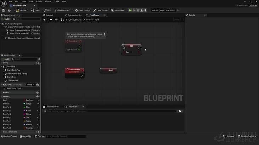This screenshot has width=259, height=145.
Task: Collapse the Variables section
Action: pyautogui.click(x=2, y=96)
